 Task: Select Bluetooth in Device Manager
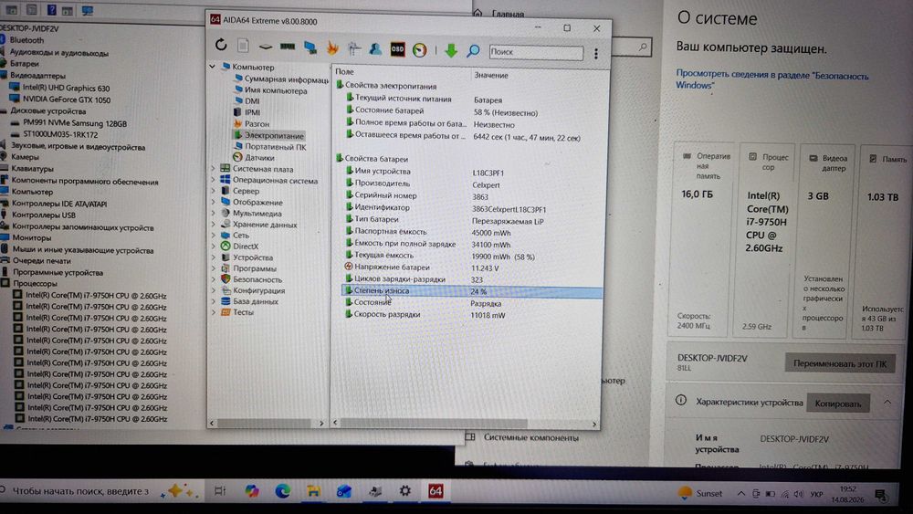22,40
